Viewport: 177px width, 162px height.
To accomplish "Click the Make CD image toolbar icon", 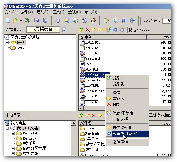I will [58, 21].
